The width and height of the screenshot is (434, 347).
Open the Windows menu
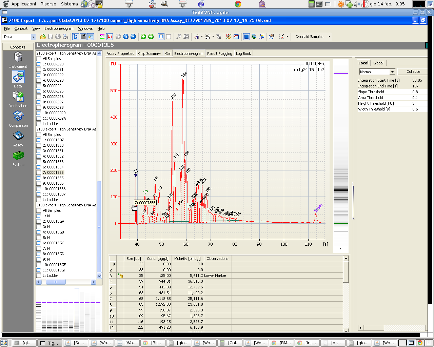[x=85, y=28]
